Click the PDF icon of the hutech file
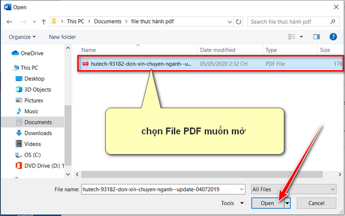The height and width of the screenshot is (216, 345). [86, 64]
